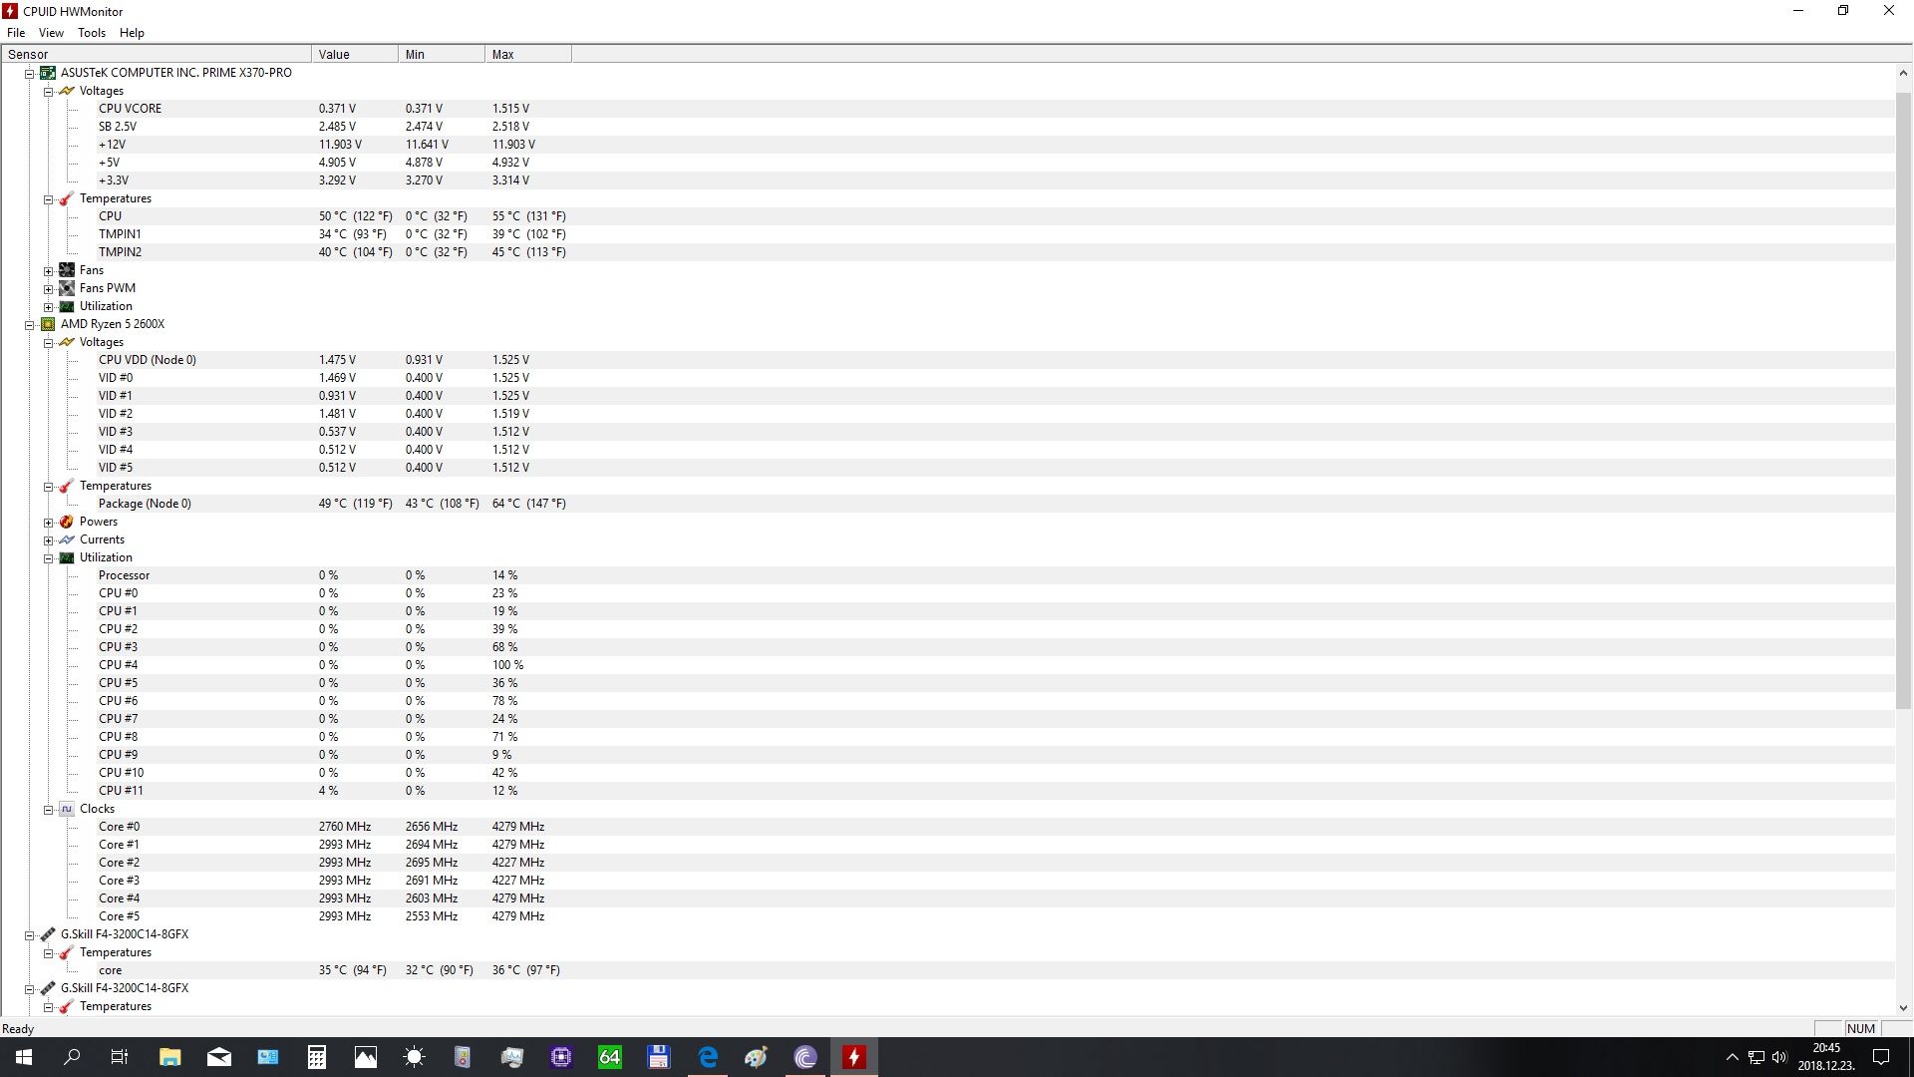Open Calculator from the taskbar
The image size is (1914, 1077).
point(317,1057)
